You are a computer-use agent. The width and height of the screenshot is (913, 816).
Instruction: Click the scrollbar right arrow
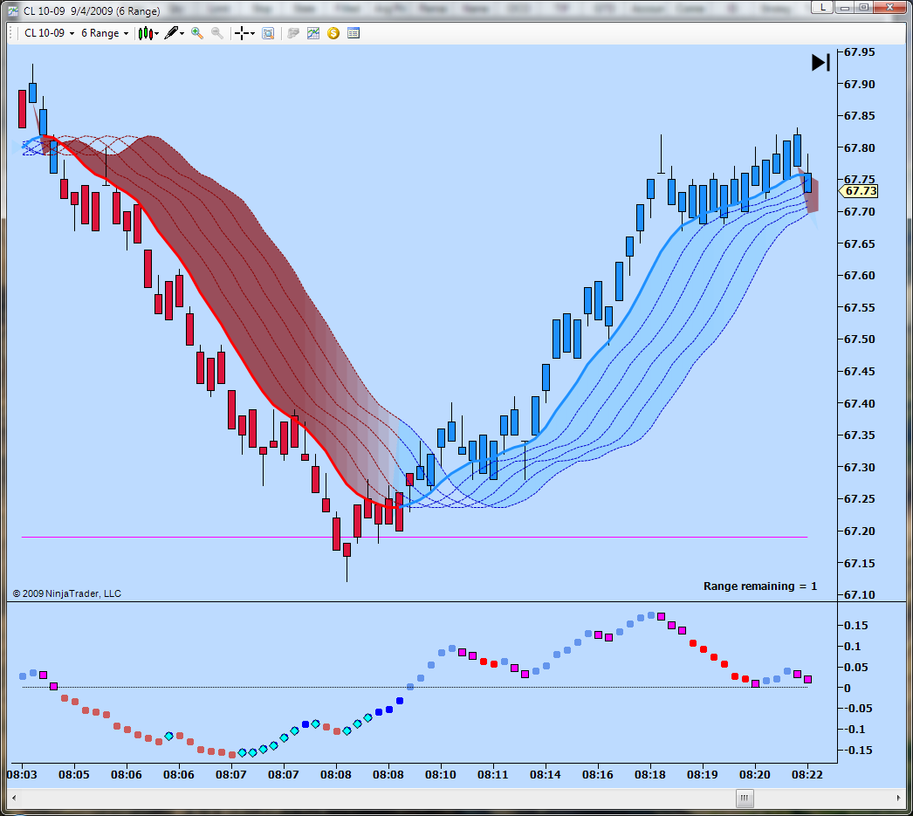[x=898, y=799]
